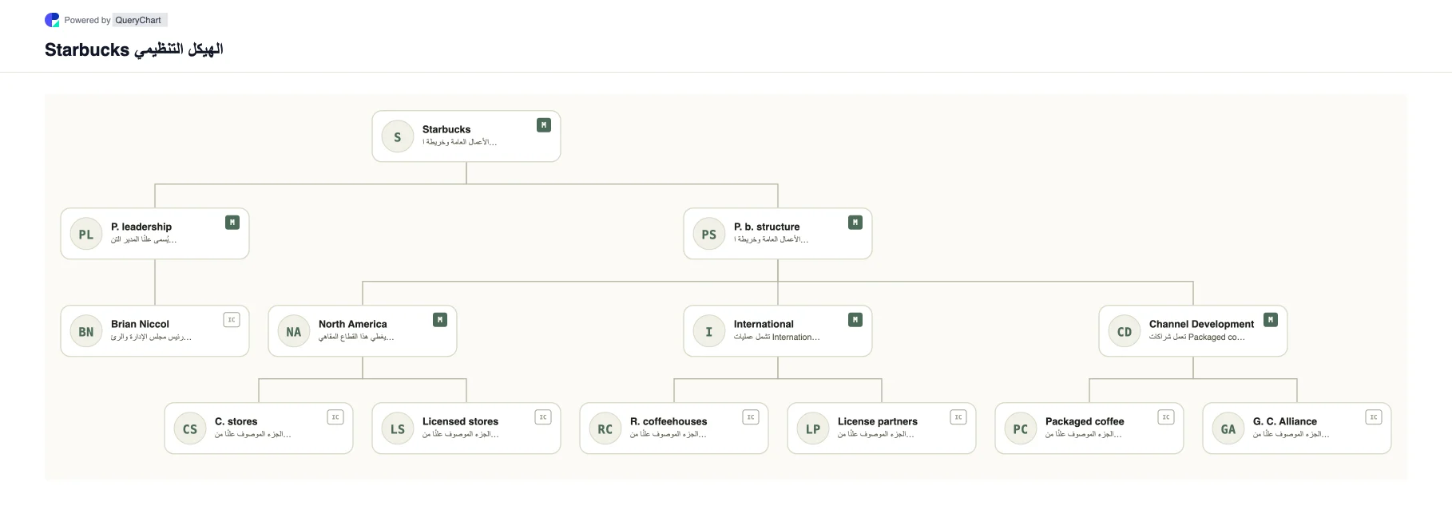Select the R. coffeehouses node name
This screenshot has width=1452, height=525.
668,421
